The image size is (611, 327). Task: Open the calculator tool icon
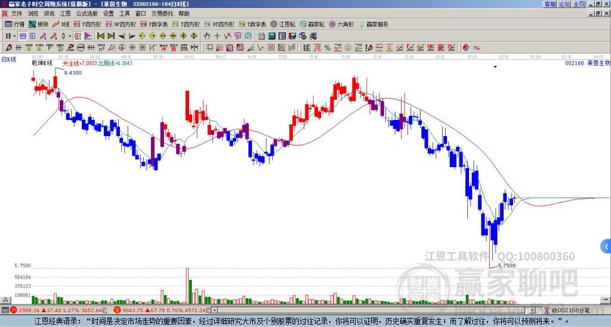[x=271, y=36]
